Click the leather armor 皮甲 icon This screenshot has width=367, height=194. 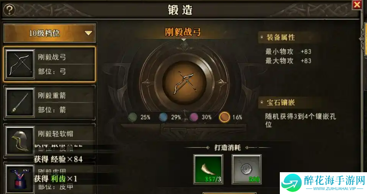coord(20,179)
